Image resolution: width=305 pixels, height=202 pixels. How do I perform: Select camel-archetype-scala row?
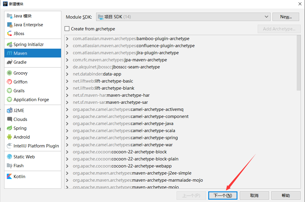point(181,131)
